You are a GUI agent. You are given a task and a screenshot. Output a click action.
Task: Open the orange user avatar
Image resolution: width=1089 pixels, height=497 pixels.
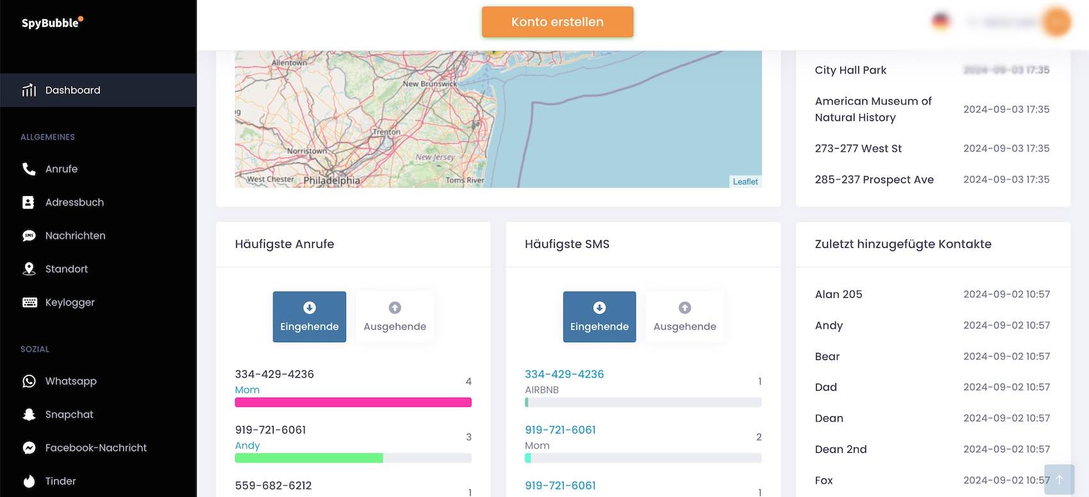1056,22
